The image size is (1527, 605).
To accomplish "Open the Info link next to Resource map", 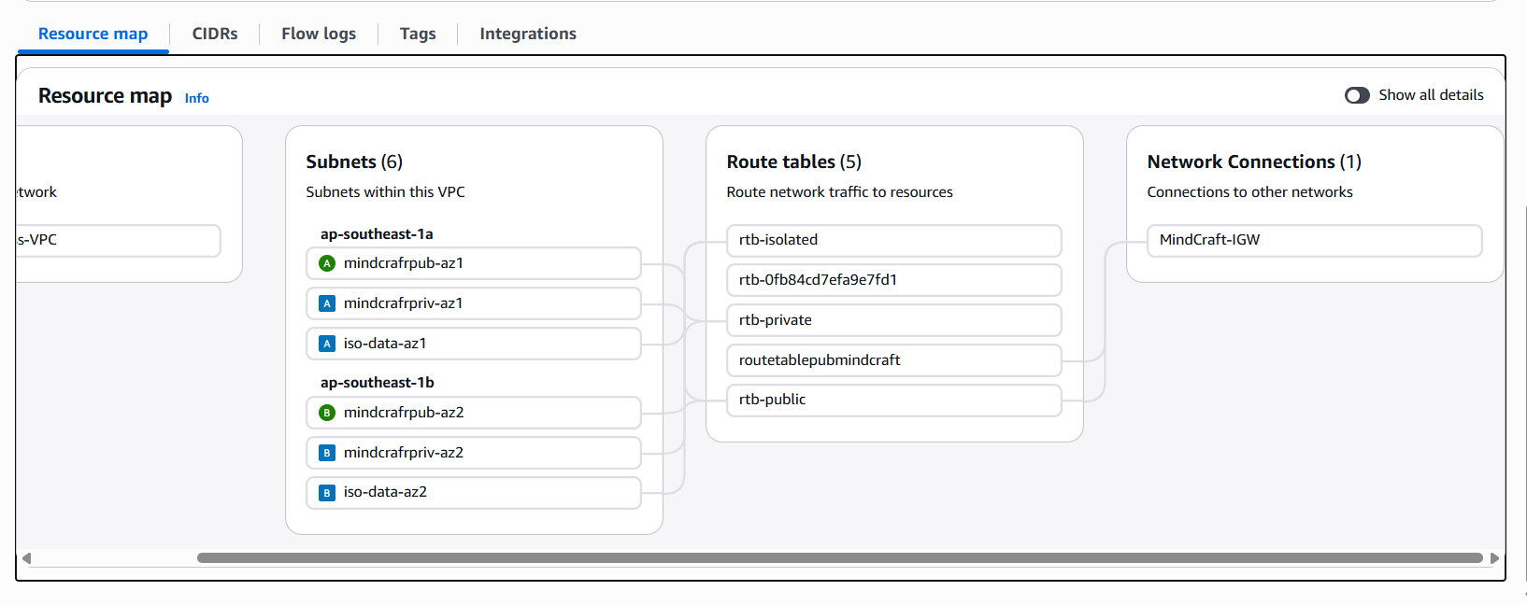I will pos(196,98).
